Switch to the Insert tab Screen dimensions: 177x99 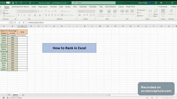pyautogui.click(x=34, y=7)
